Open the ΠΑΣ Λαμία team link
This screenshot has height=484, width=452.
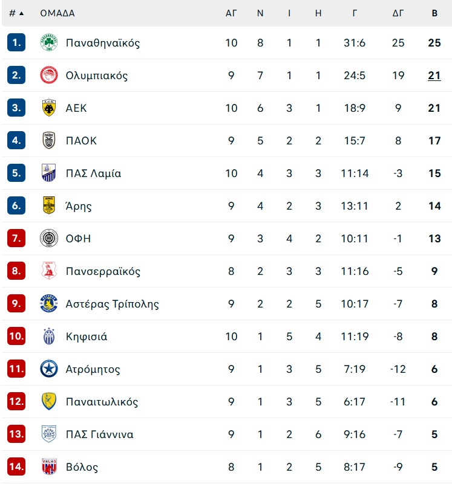coord(93,173)
